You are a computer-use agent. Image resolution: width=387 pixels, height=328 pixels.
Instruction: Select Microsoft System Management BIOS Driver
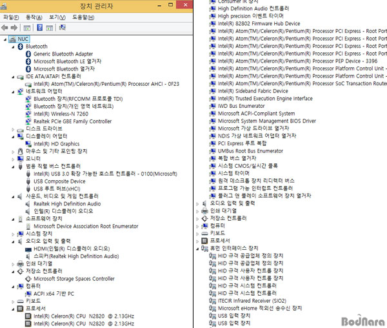coord(267,121)
